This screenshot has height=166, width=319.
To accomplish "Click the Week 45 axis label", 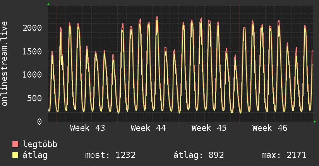I will click(209, 128).
